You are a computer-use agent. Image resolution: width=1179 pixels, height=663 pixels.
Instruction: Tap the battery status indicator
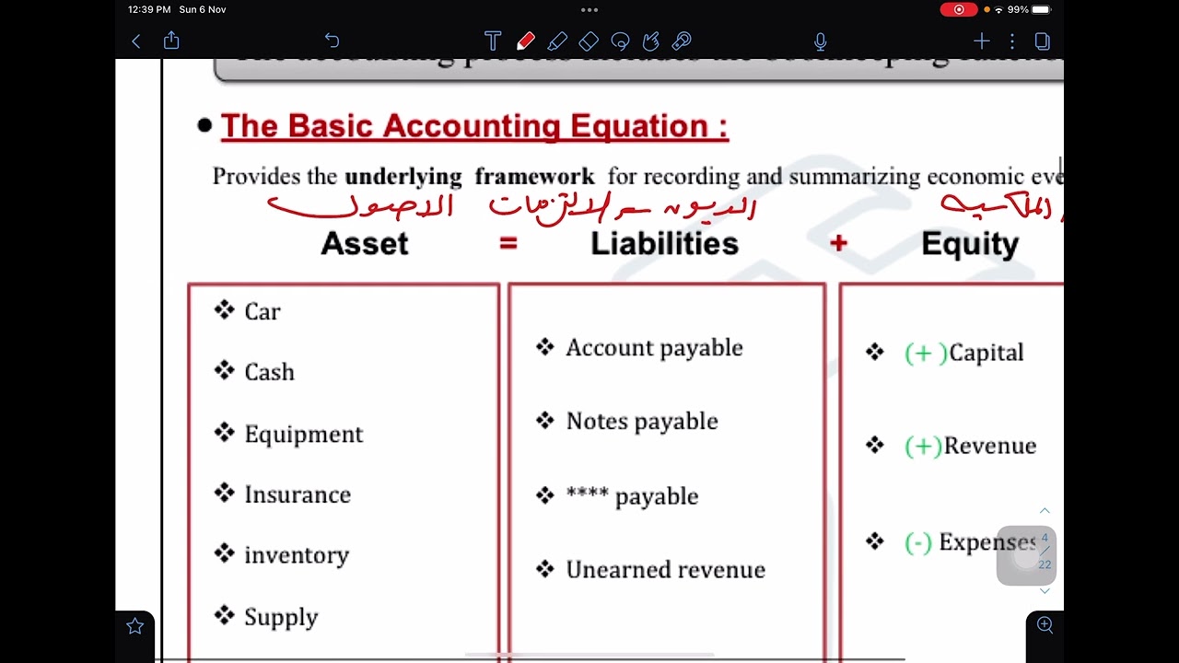click(x=1041, y=9)
